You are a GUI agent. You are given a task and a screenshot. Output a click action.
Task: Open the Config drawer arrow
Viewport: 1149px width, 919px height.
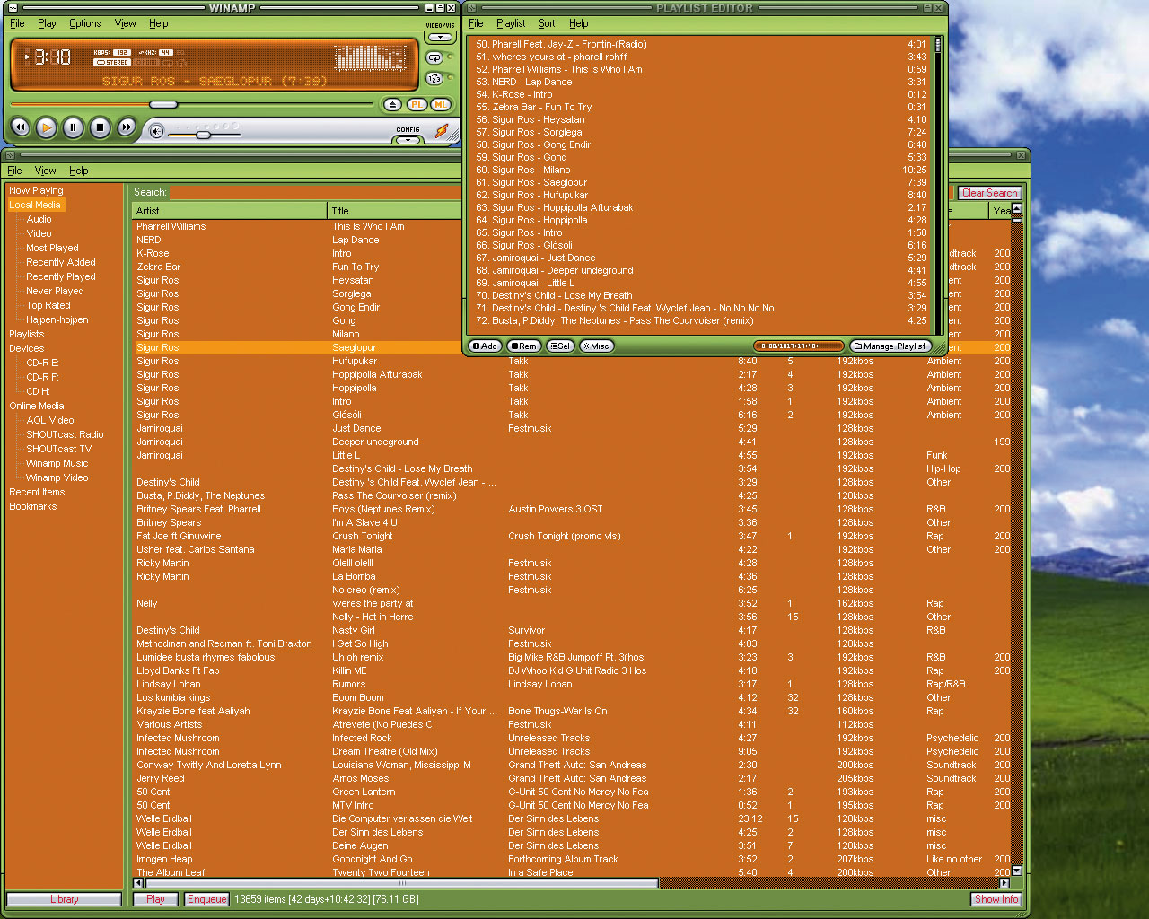(x=408, y=140)
